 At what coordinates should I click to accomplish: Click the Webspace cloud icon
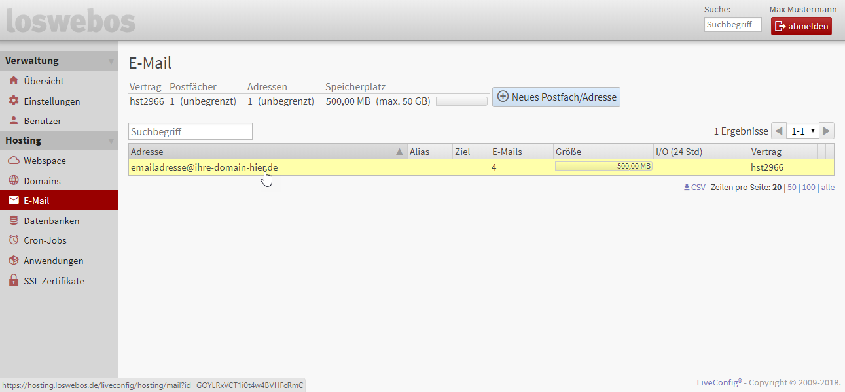pos(13,161)
